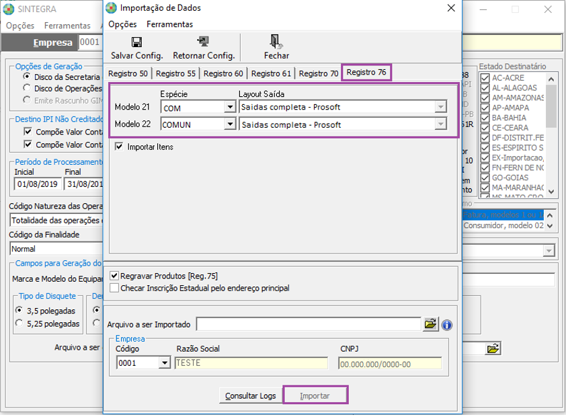This screenshot has width=566, height=417.
Task: Click the Importação de Dados title bar app icon
Action: [112, 8]
